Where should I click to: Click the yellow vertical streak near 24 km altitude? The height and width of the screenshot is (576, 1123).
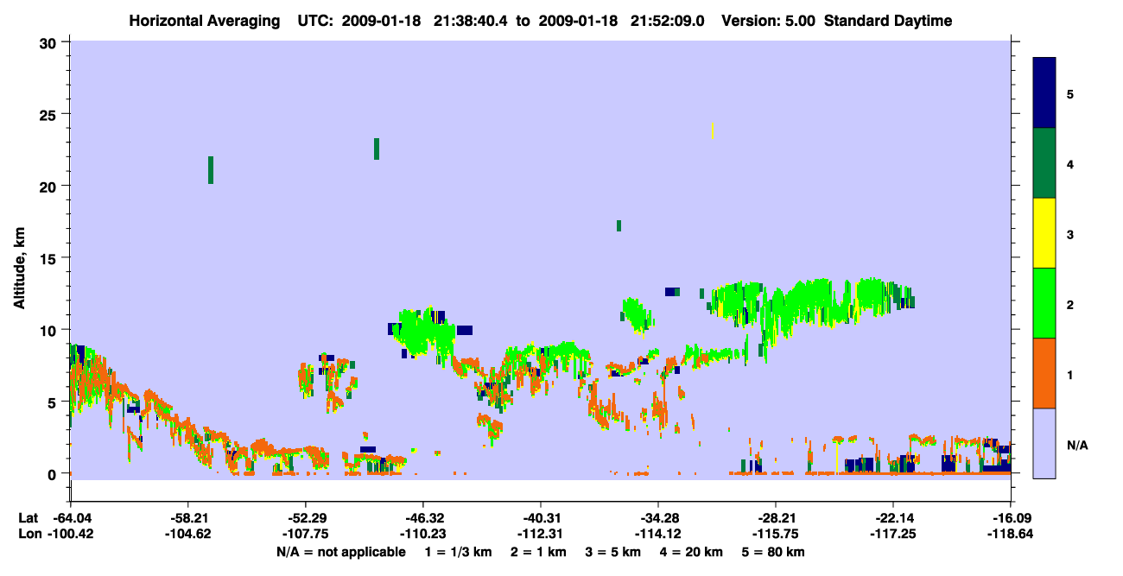712,130
